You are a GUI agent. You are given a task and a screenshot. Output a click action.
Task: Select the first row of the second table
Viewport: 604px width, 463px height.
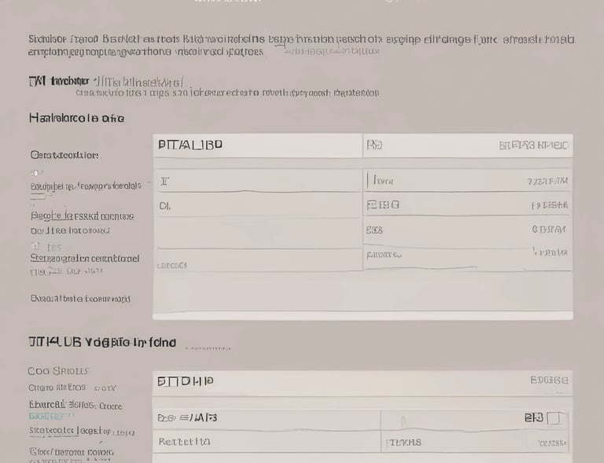click(362, 418)
